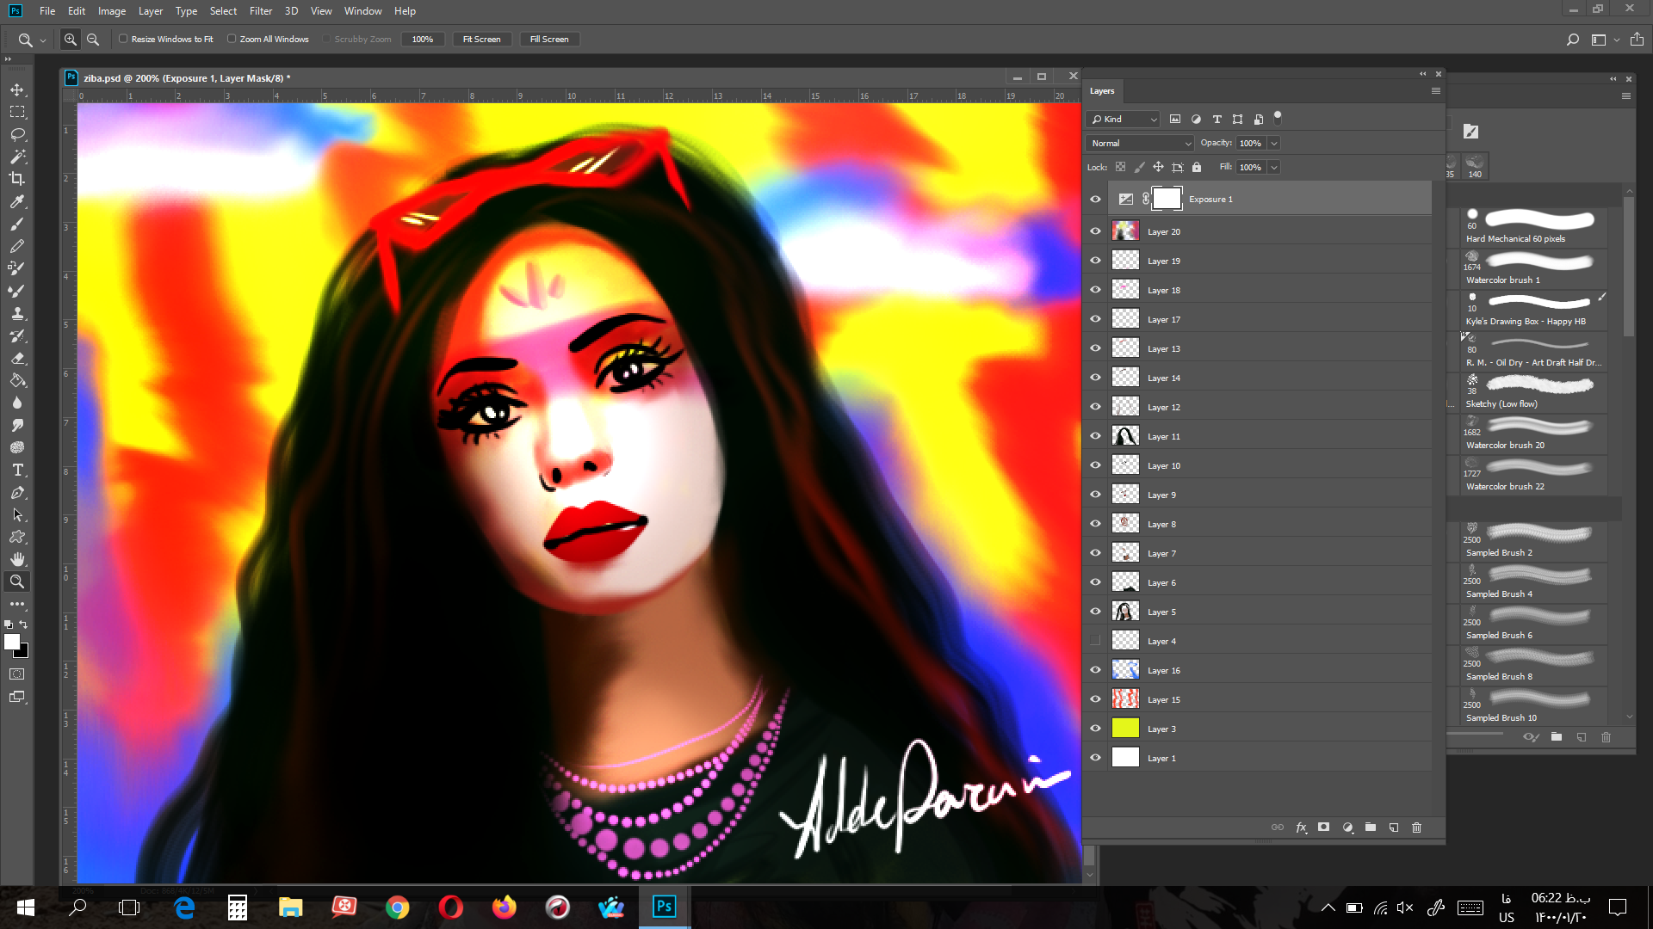Create a new group folder in Layers
The width and height of the screenshot is (1653, 929).
point(1371,827)
